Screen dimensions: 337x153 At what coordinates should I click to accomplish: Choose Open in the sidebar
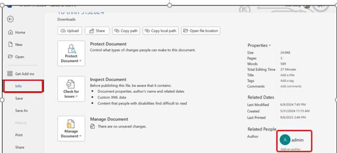click(19, 57)
